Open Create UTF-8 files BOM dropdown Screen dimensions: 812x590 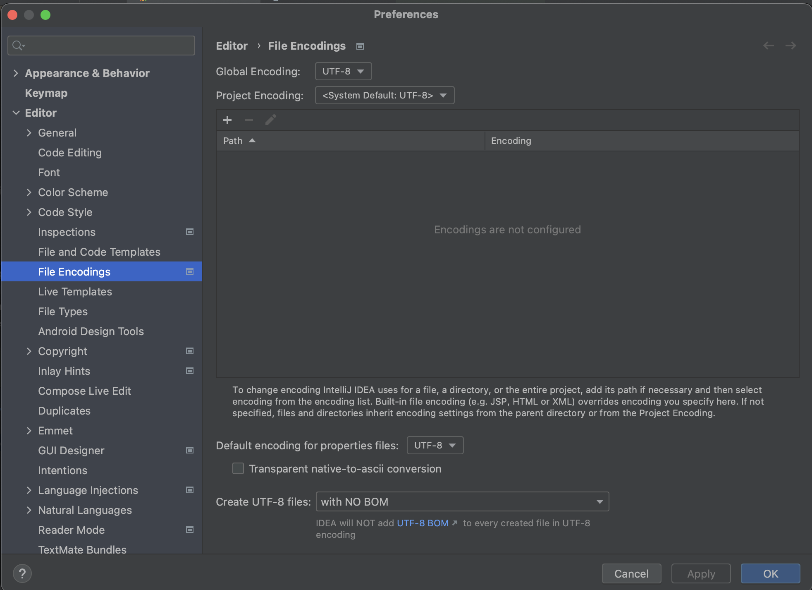tap(462, 501)
